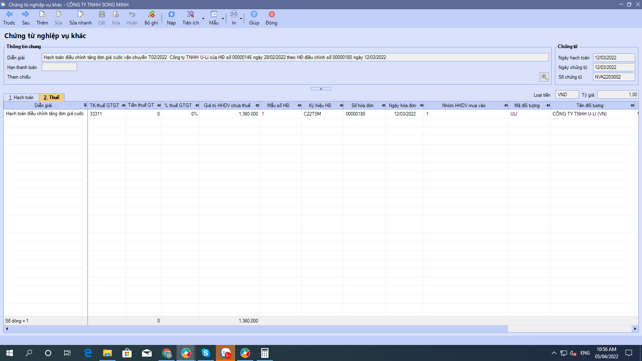Pin the Tiền thuế GT column
642x361 pixels.
pyautogui.click(x=158, y=105)
